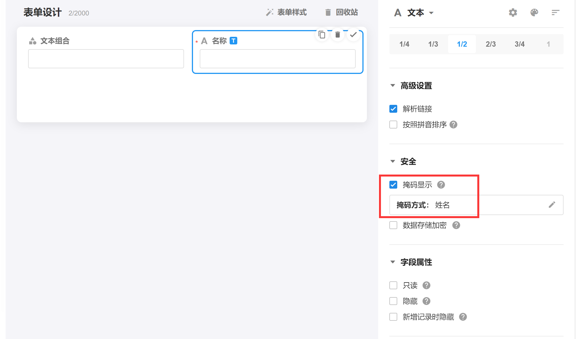The width and height of the screenshot is (579, 339).
Task: Click help icon beside 掩码显示
Action: (441, 185)
